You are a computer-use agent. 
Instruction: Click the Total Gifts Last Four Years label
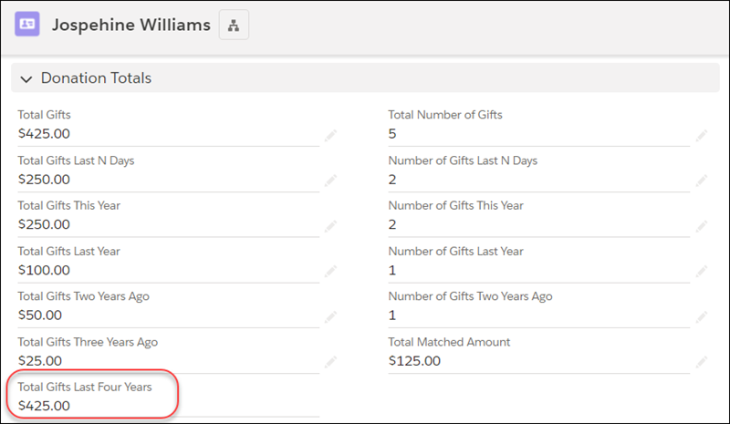85,387
